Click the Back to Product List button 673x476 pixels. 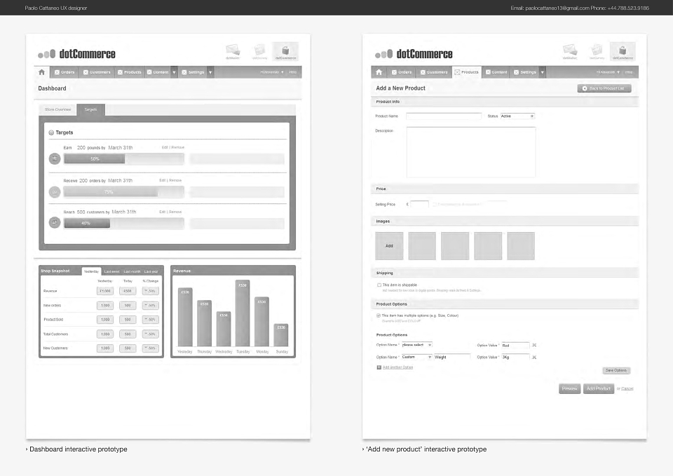(x=604, y=88)
